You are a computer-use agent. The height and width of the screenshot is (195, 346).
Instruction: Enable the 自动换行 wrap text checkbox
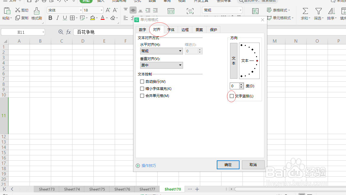142,81
